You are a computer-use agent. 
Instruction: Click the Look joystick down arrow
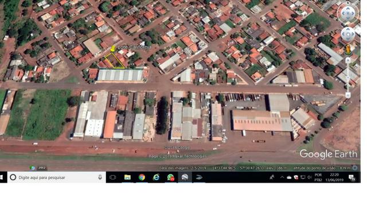click(348, 18)
